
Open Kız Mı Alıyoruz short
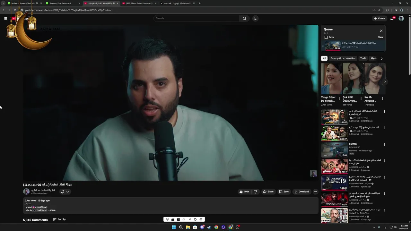tap(375, 79)
